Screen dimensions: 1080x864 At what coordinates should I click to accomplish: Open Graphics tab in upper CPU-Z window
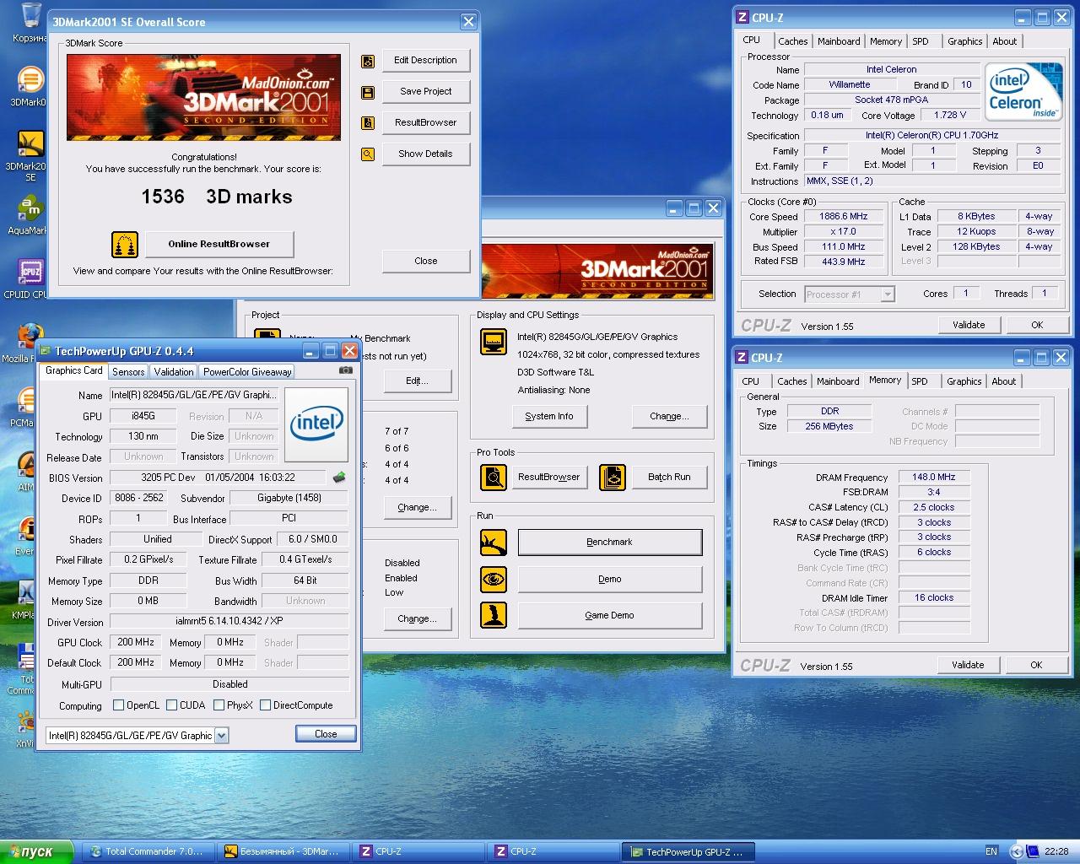[x=965, y=41]
